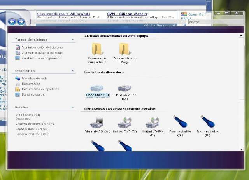Collapse the Otros sitios section
Viewport: 249px width, 180px height.
[x=73, y=70]
